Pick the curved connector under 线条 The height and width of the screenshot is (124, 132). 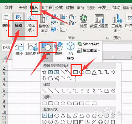click(82, 91)
